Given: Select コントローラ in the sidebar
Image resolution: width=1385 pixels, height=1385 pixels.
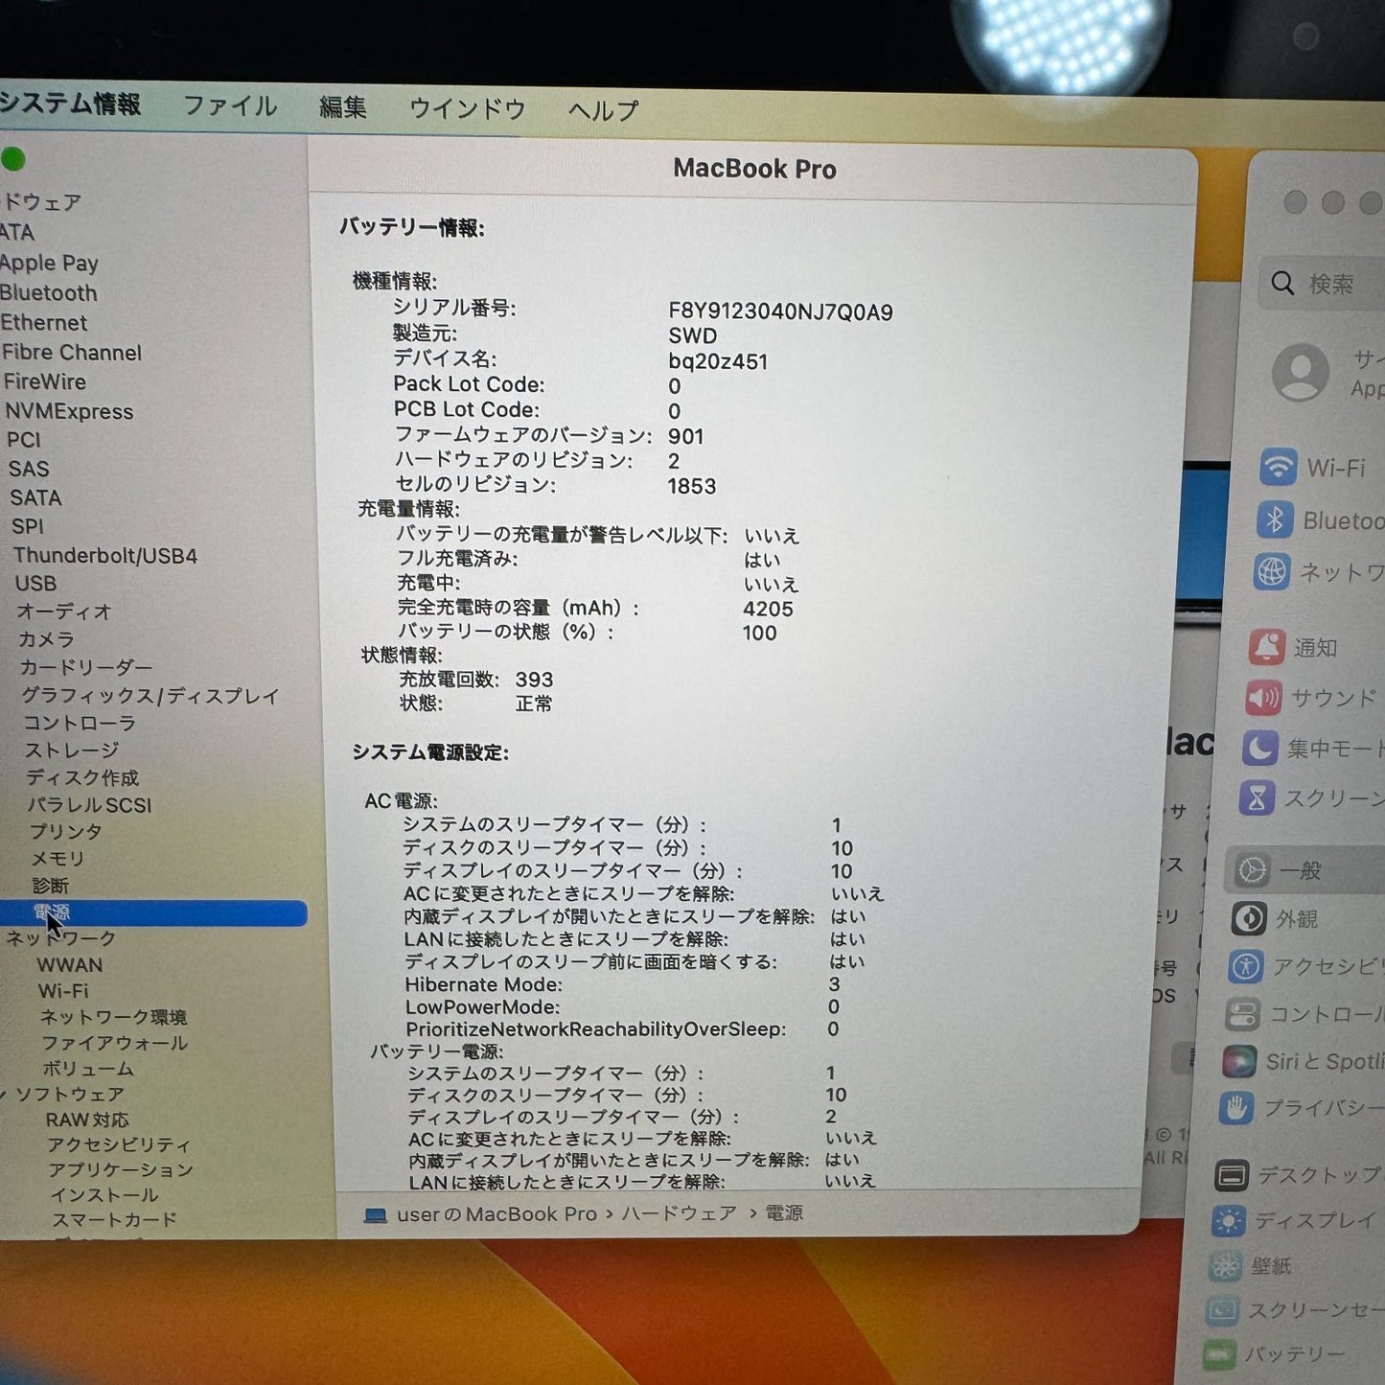Looking at the screenshot, I should click(80, 722).
